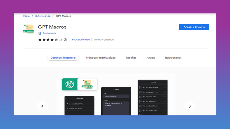Open Extensiones breadcrumb link
Viewport: 230px width, 129px height.
tap(43, 16)
